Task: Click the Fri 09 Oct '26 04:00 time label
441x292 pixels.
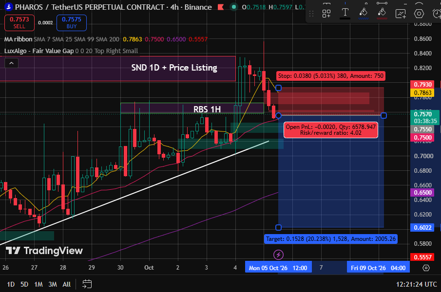Action: 378,268
